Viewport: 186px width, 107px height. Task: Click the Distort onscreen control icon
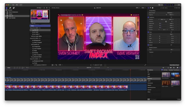tap(171, 45)
